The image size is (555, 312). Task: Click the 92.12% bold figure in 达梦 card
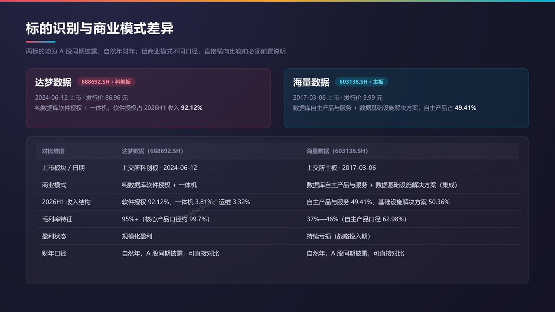pos(192,107)
